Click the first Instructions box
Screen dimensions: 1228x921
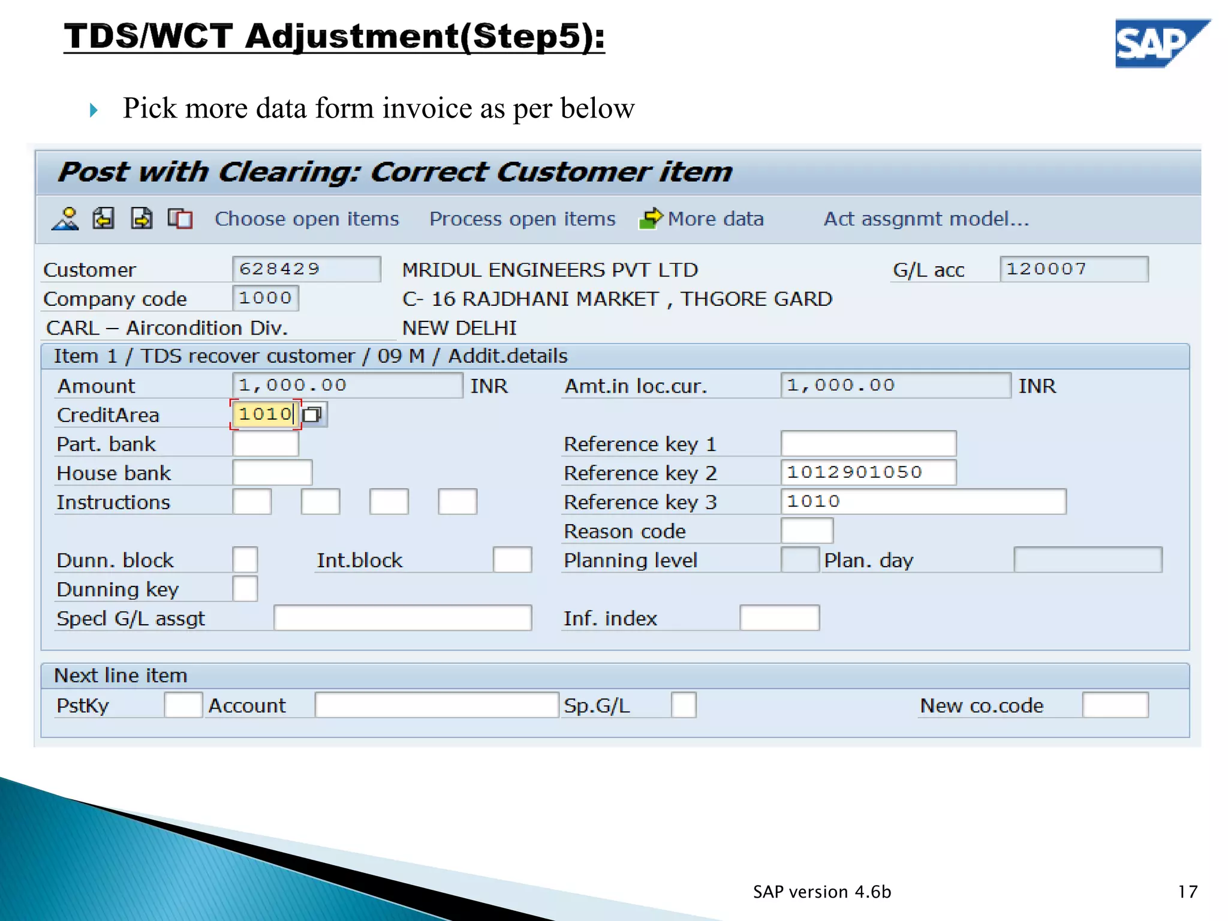coord(252,502)
